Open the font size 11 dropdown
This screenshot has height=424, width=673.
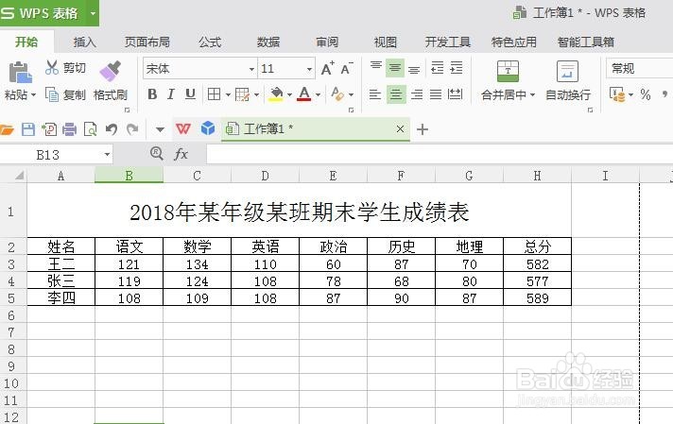309,69
